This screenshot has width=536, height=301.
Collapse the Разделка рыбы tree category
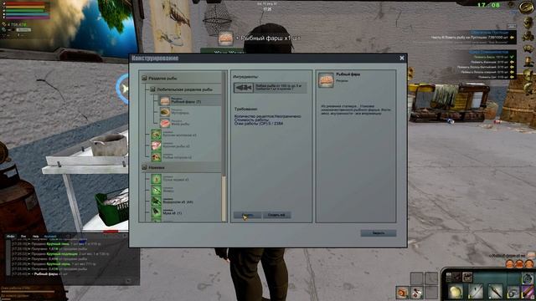click(144, 78)
